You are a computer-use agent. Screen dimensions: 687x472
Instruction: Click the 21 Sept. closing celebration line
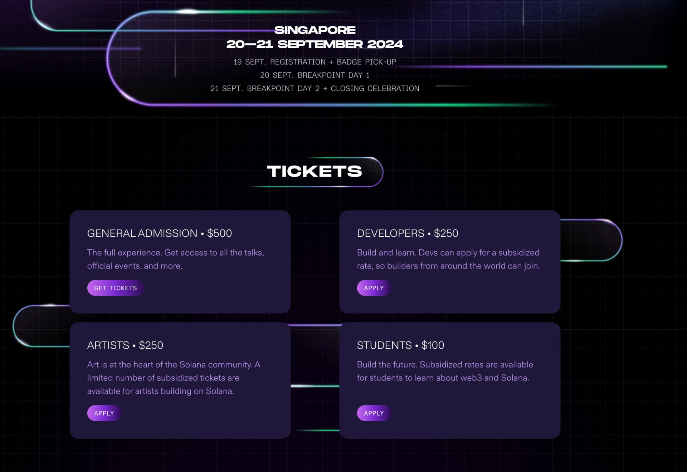point(315,88)
